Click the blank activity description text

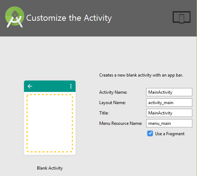pos(141,75)
